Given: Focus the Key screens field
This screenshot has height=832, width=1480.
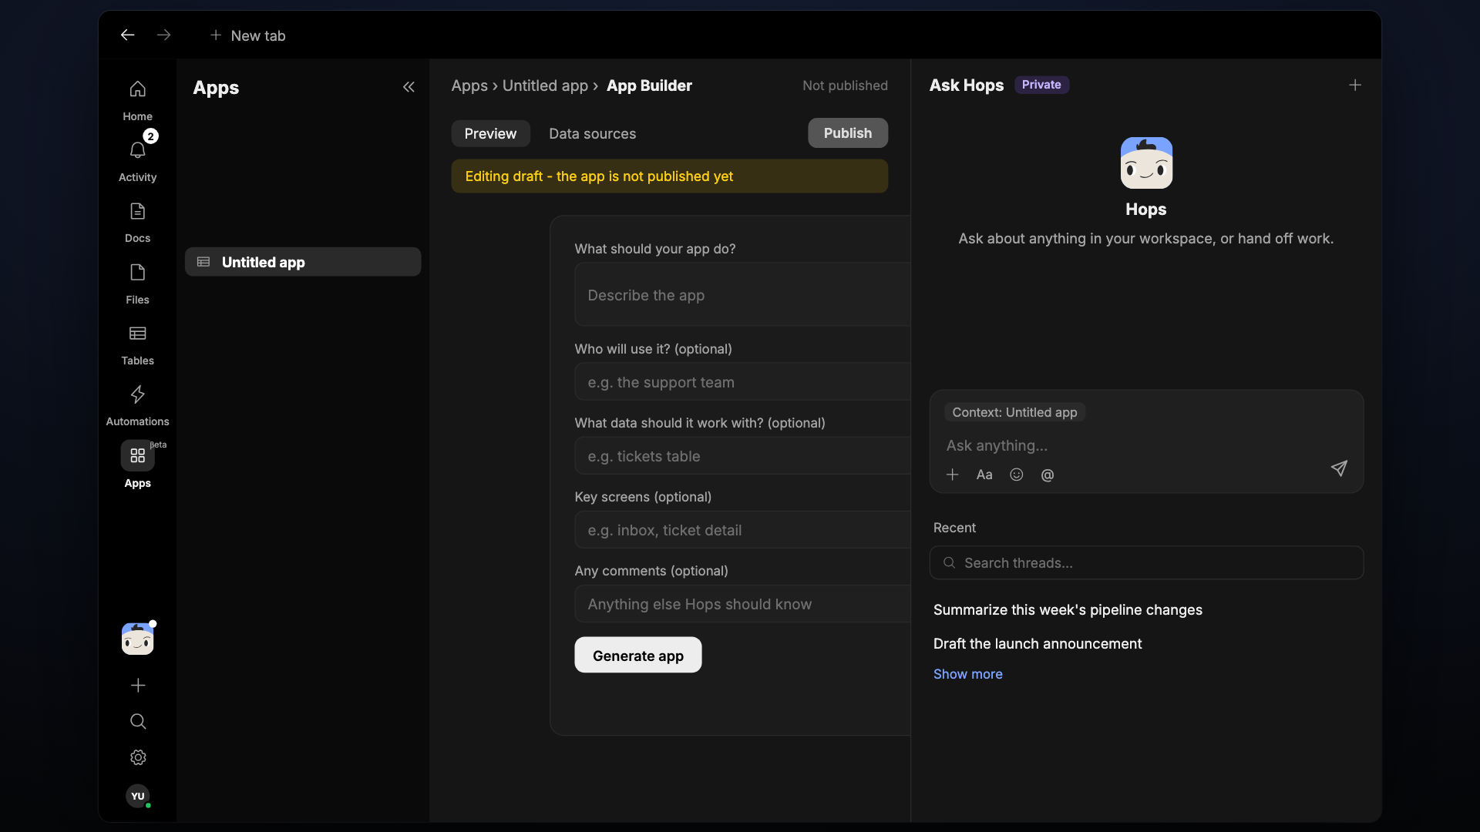Looking at the screenshot, I should pos(742,530).
